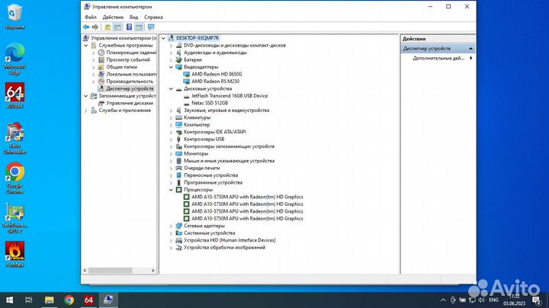Screen dimensions: 549x308
Task: Expand DVD-дисководы category
Action: 172,46
